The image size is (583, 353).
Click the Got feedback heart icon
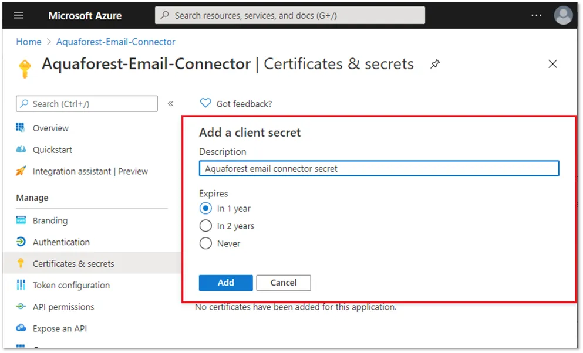point(205,103)
